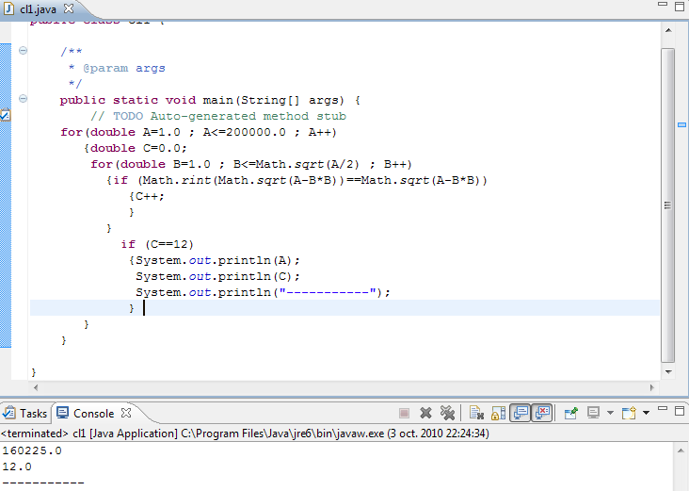Click Open Console icon
The height and width of the screenshot is (491, 689).
pos(631,413)
